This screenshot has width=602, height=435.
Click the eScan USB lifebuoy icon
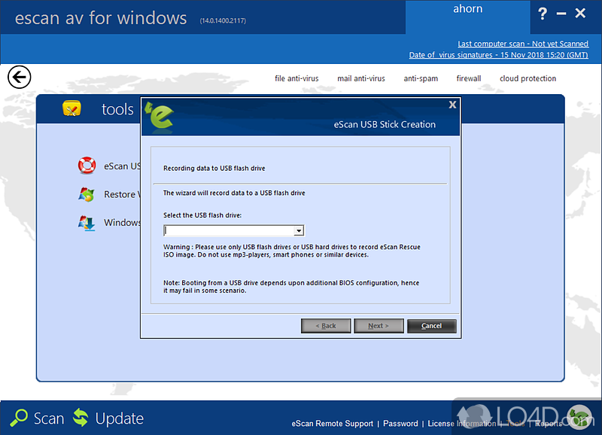87,166
